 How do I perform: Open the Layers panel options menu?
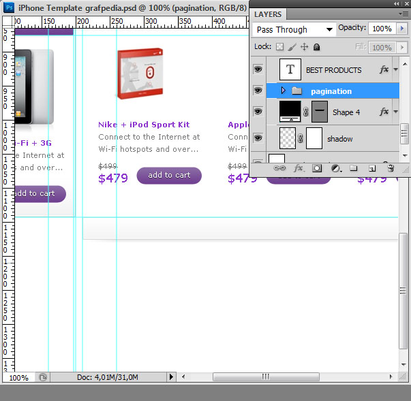404,14
